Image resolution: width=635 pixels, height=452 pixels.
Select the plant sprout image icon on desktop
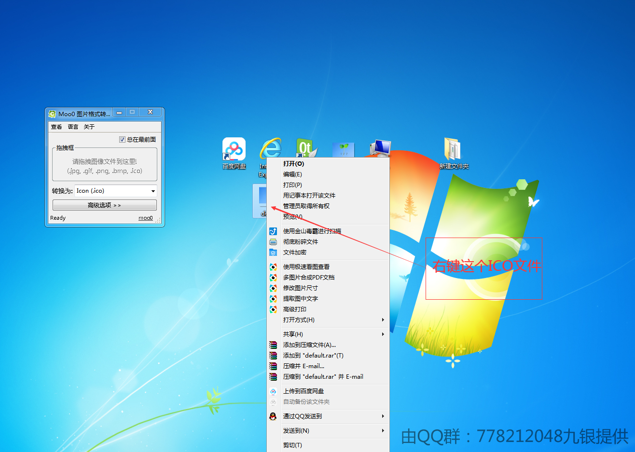pos(344,149)
